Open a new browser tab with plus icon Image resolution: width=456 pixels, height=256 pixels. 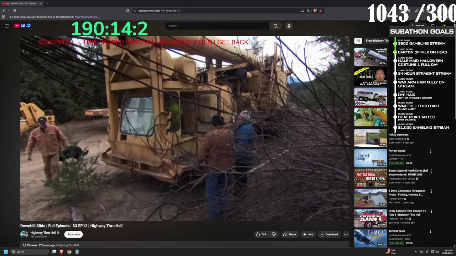point(47,4)
